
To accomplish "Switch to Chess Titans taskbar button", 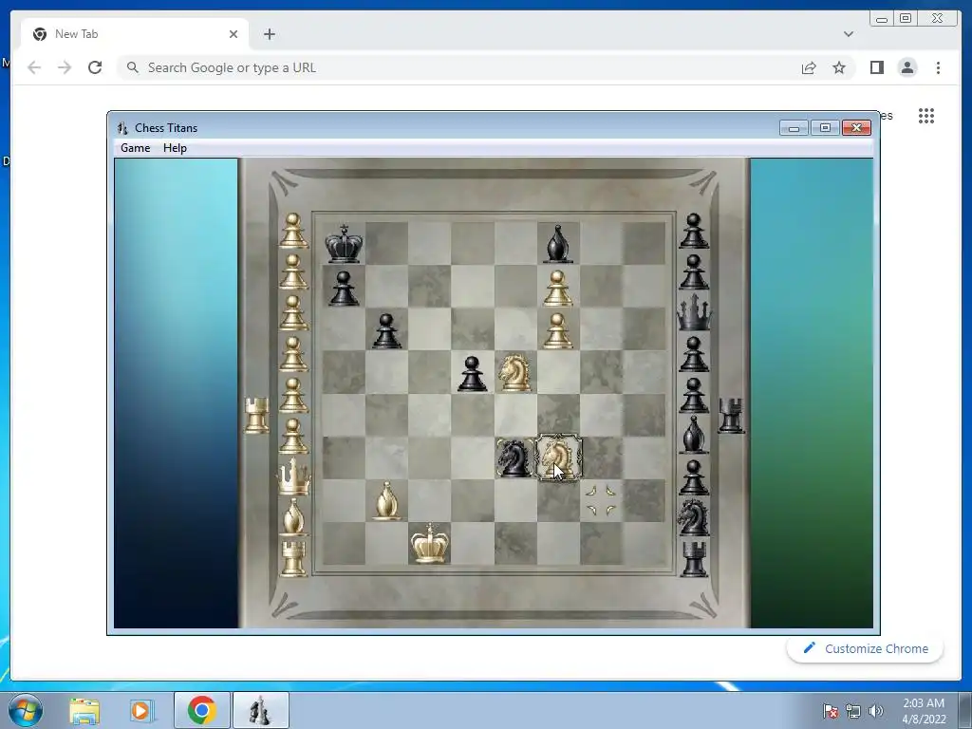I will [260, 710].
